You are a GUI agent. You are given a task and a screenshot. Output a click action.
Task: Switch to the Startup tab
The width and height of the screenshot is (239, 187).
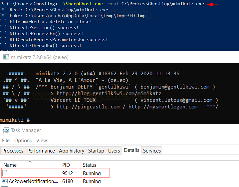tap(96, 151)
